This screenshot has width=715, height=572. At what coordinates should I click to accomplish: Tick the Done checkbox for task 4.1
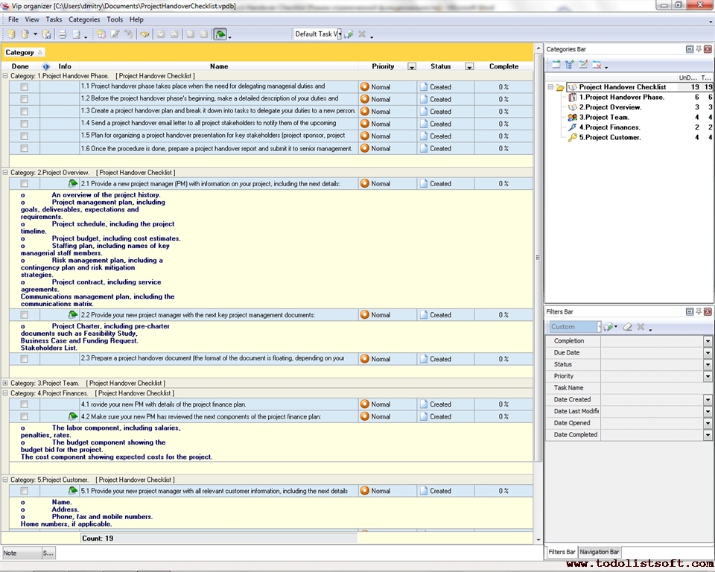[x=25, y=404]
